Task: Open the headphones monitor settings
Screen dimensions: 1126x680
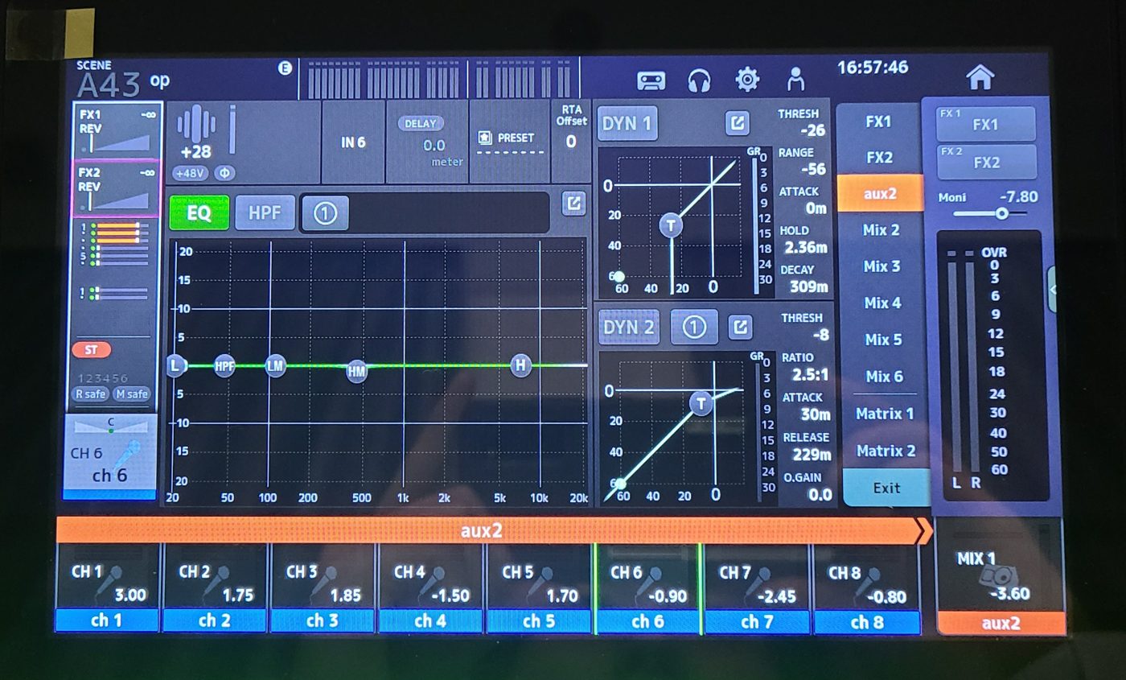Action: (x=699, y=80)
